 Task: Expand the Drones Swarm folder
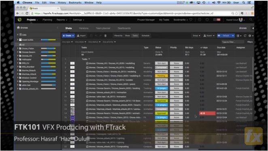(18, 52)
